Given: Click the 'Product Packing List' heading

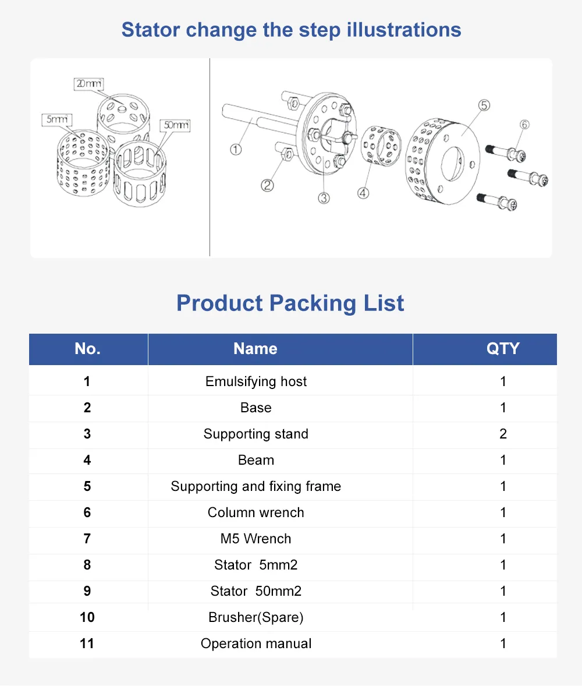Looking at the screenshot, I should tap(290, 303).
